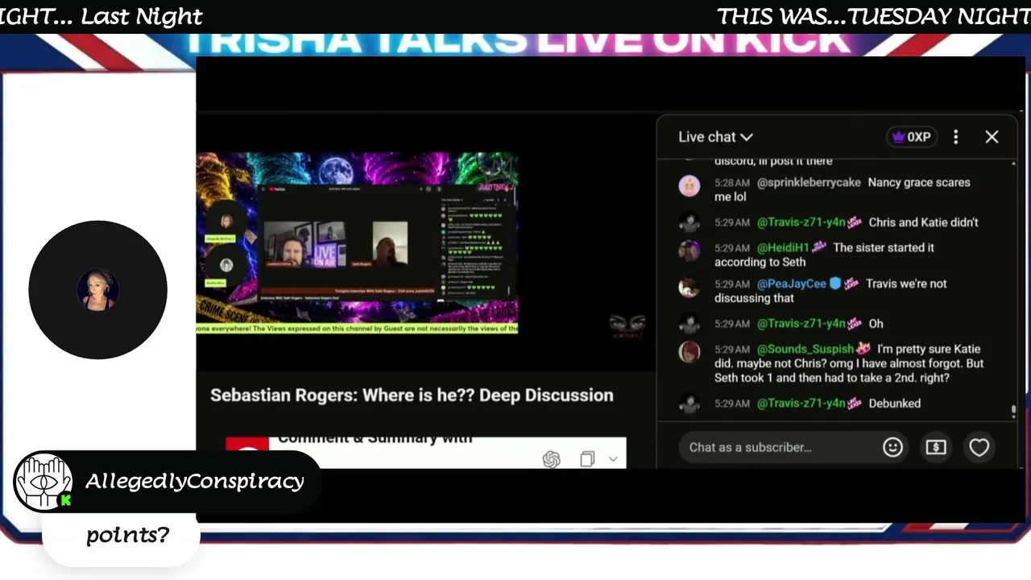Click the @PeaJayCee username

(792, 284)
